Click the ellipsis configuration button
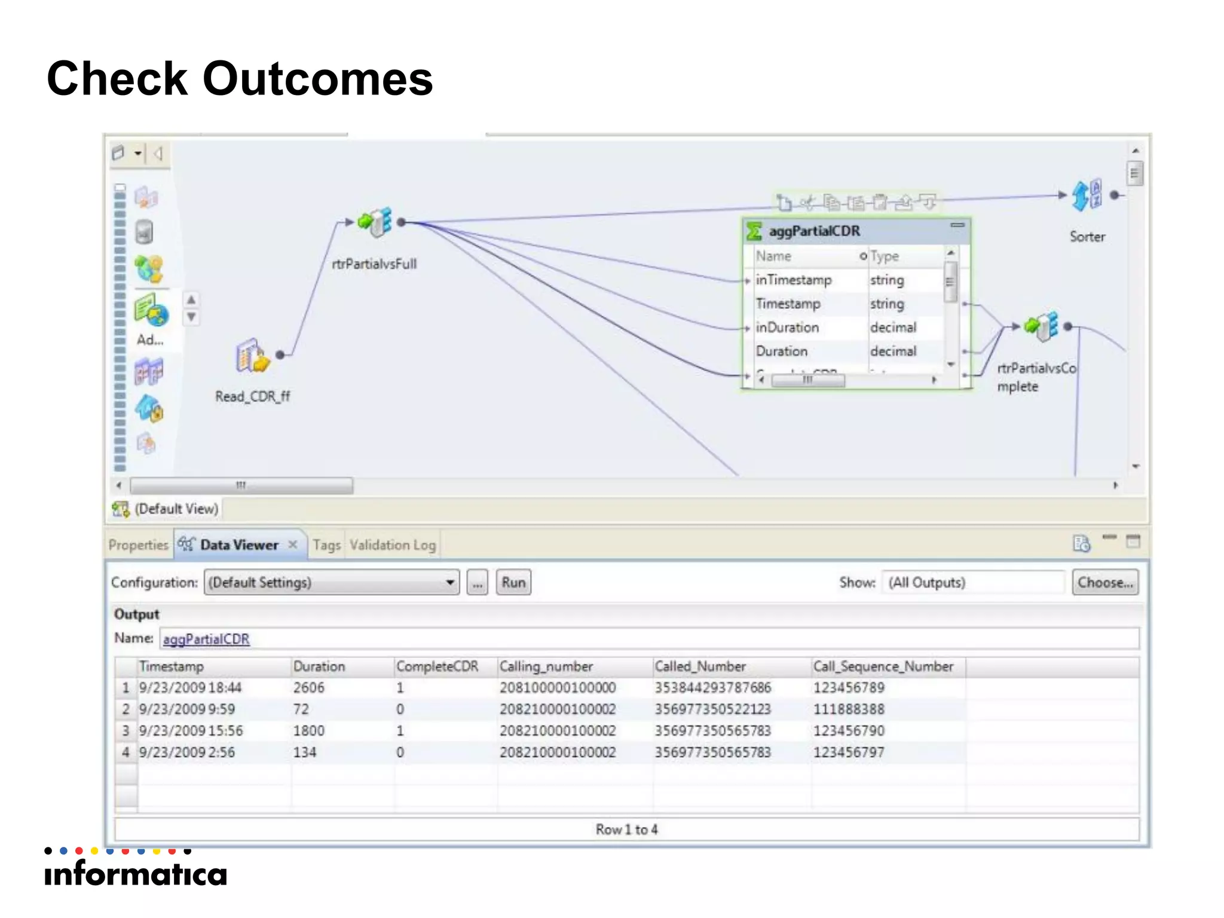Screen dimensions: 1224x918 [x=477, y=582]
